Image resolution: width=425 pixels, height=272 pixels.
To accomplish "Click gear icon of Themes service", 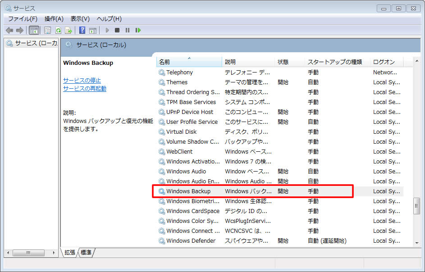I will pos(162,82).
